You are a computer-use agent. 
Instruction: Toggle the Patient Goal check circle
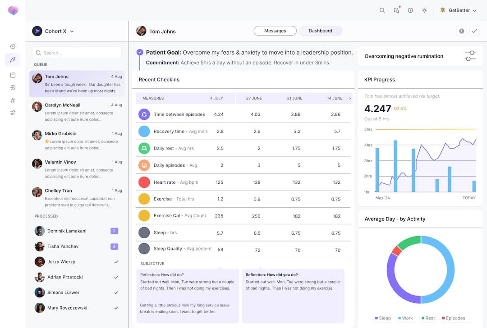(x=140, y=52)
